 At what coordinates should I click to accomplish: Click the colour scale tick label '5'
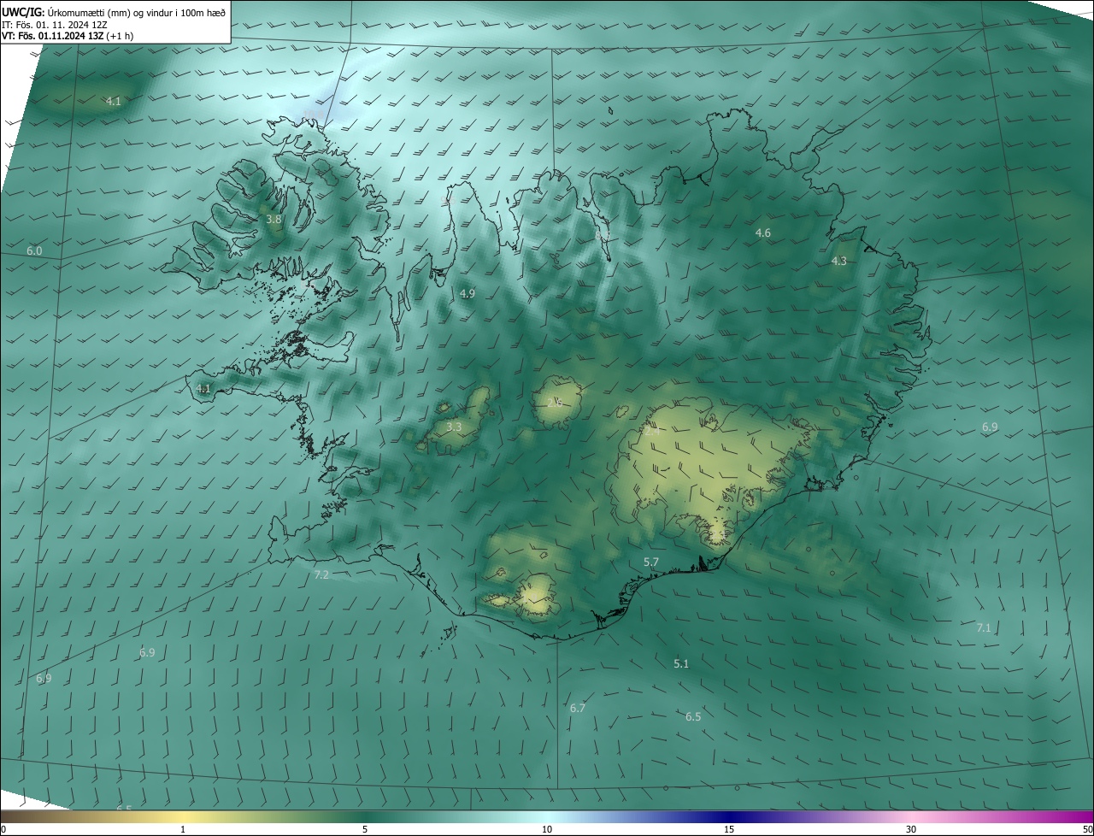click(365, 830)
